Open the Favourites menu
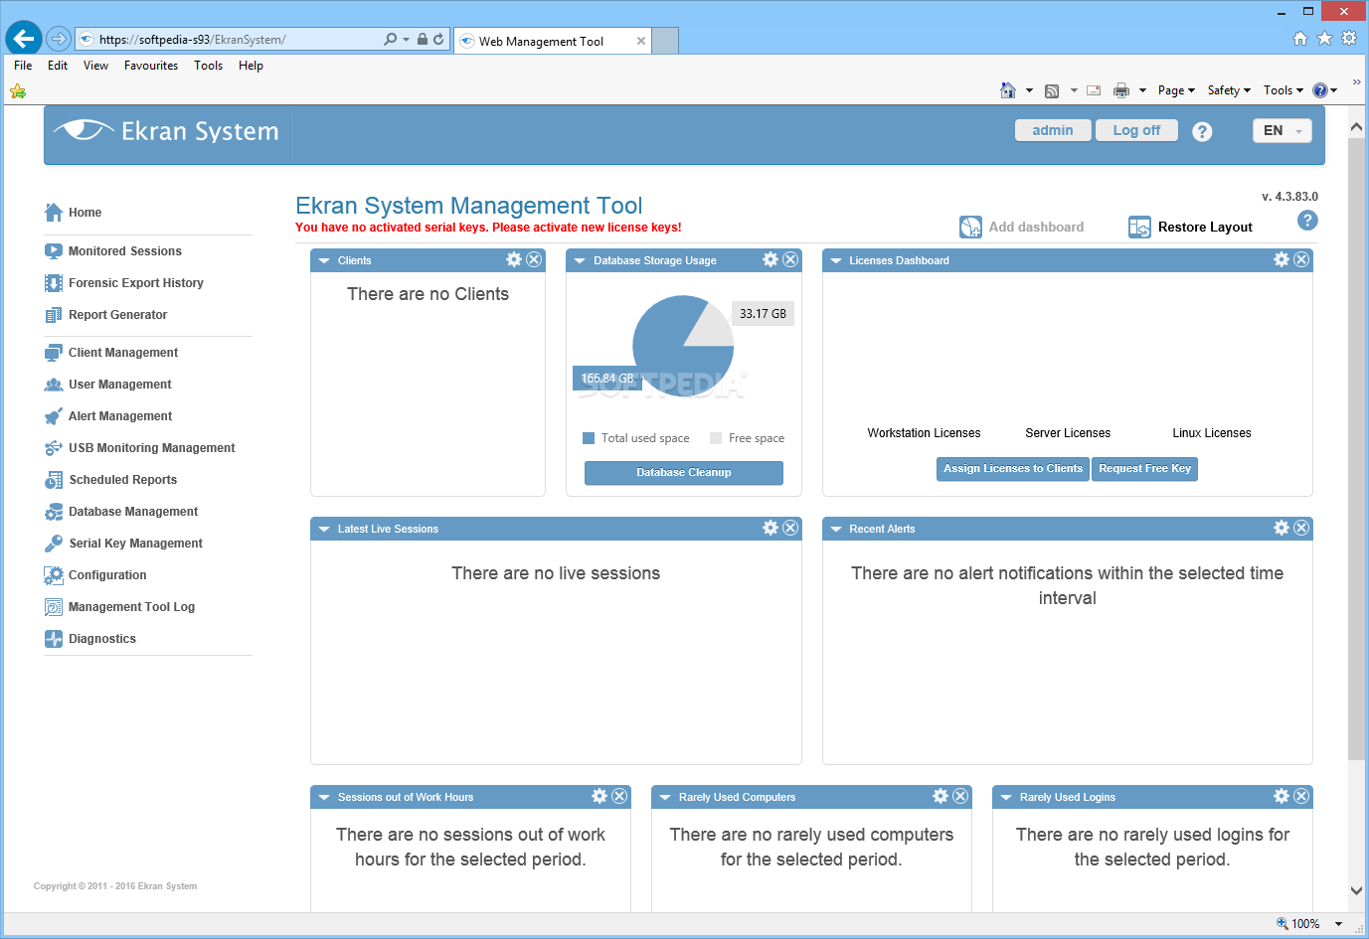Image resolution: width=1369 pixels, height=939 pixels. 151,66
